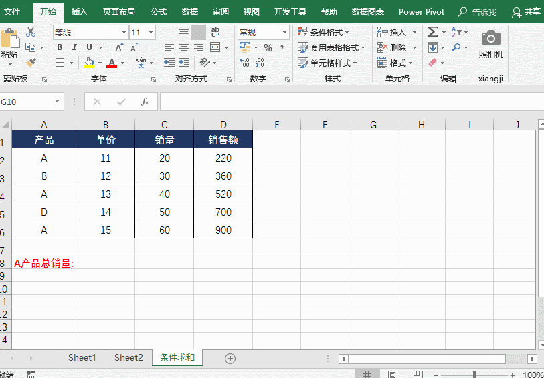This screenshot has height=378, width=544.
Task: Decrease font size with small A
Action: 134,48
